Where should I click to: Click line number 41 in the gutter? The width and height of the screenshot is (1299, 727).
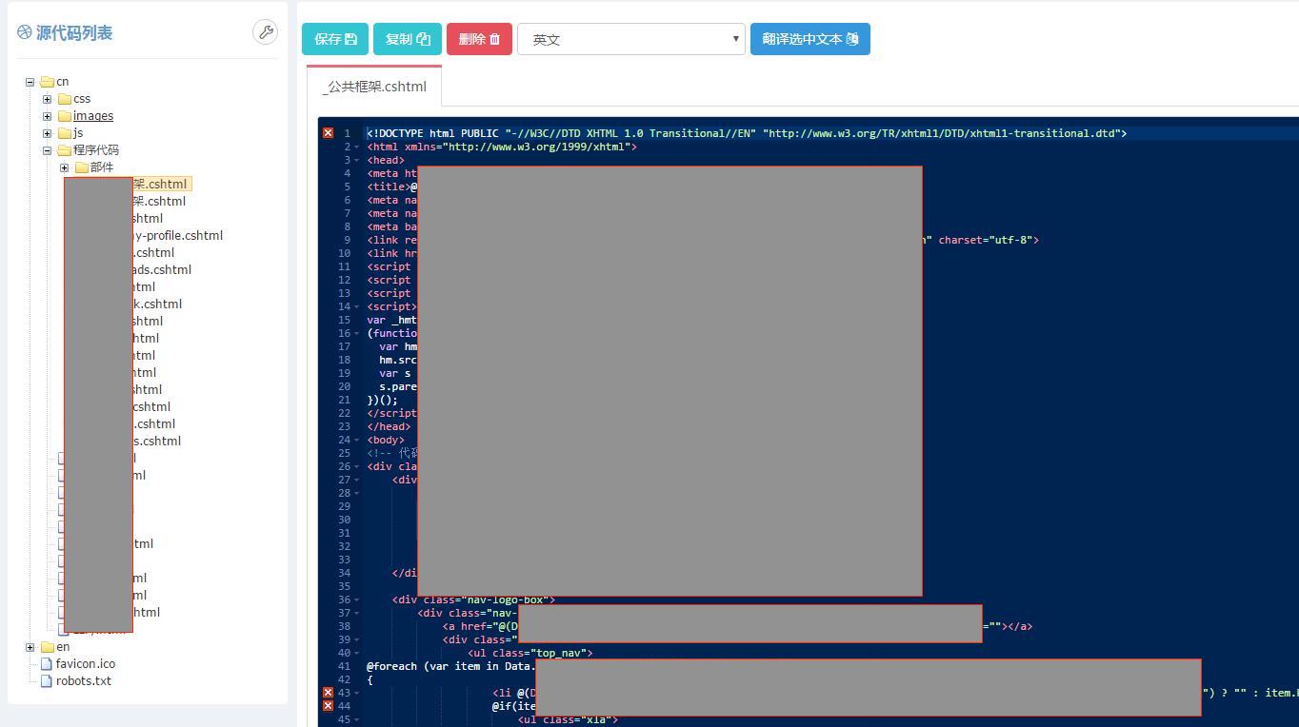point(345,666)
